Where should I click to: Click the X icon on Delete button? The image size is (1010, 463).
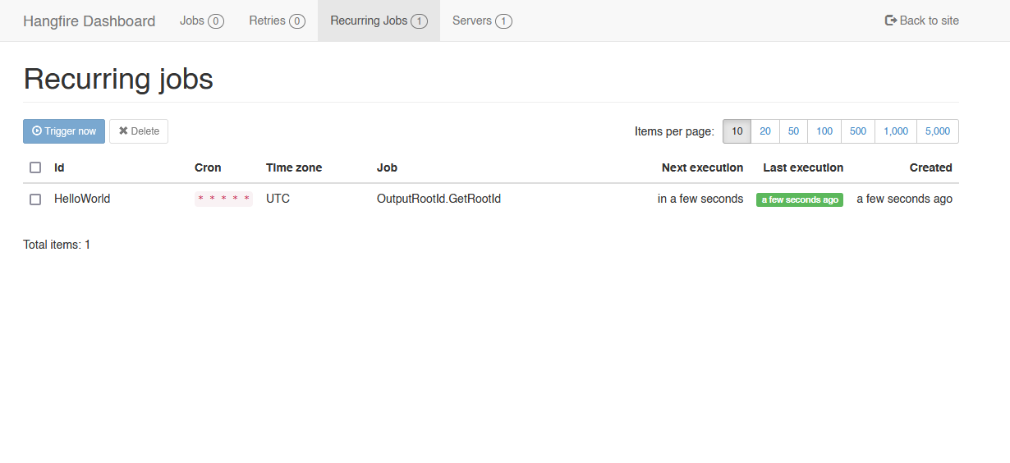point(123,131)
